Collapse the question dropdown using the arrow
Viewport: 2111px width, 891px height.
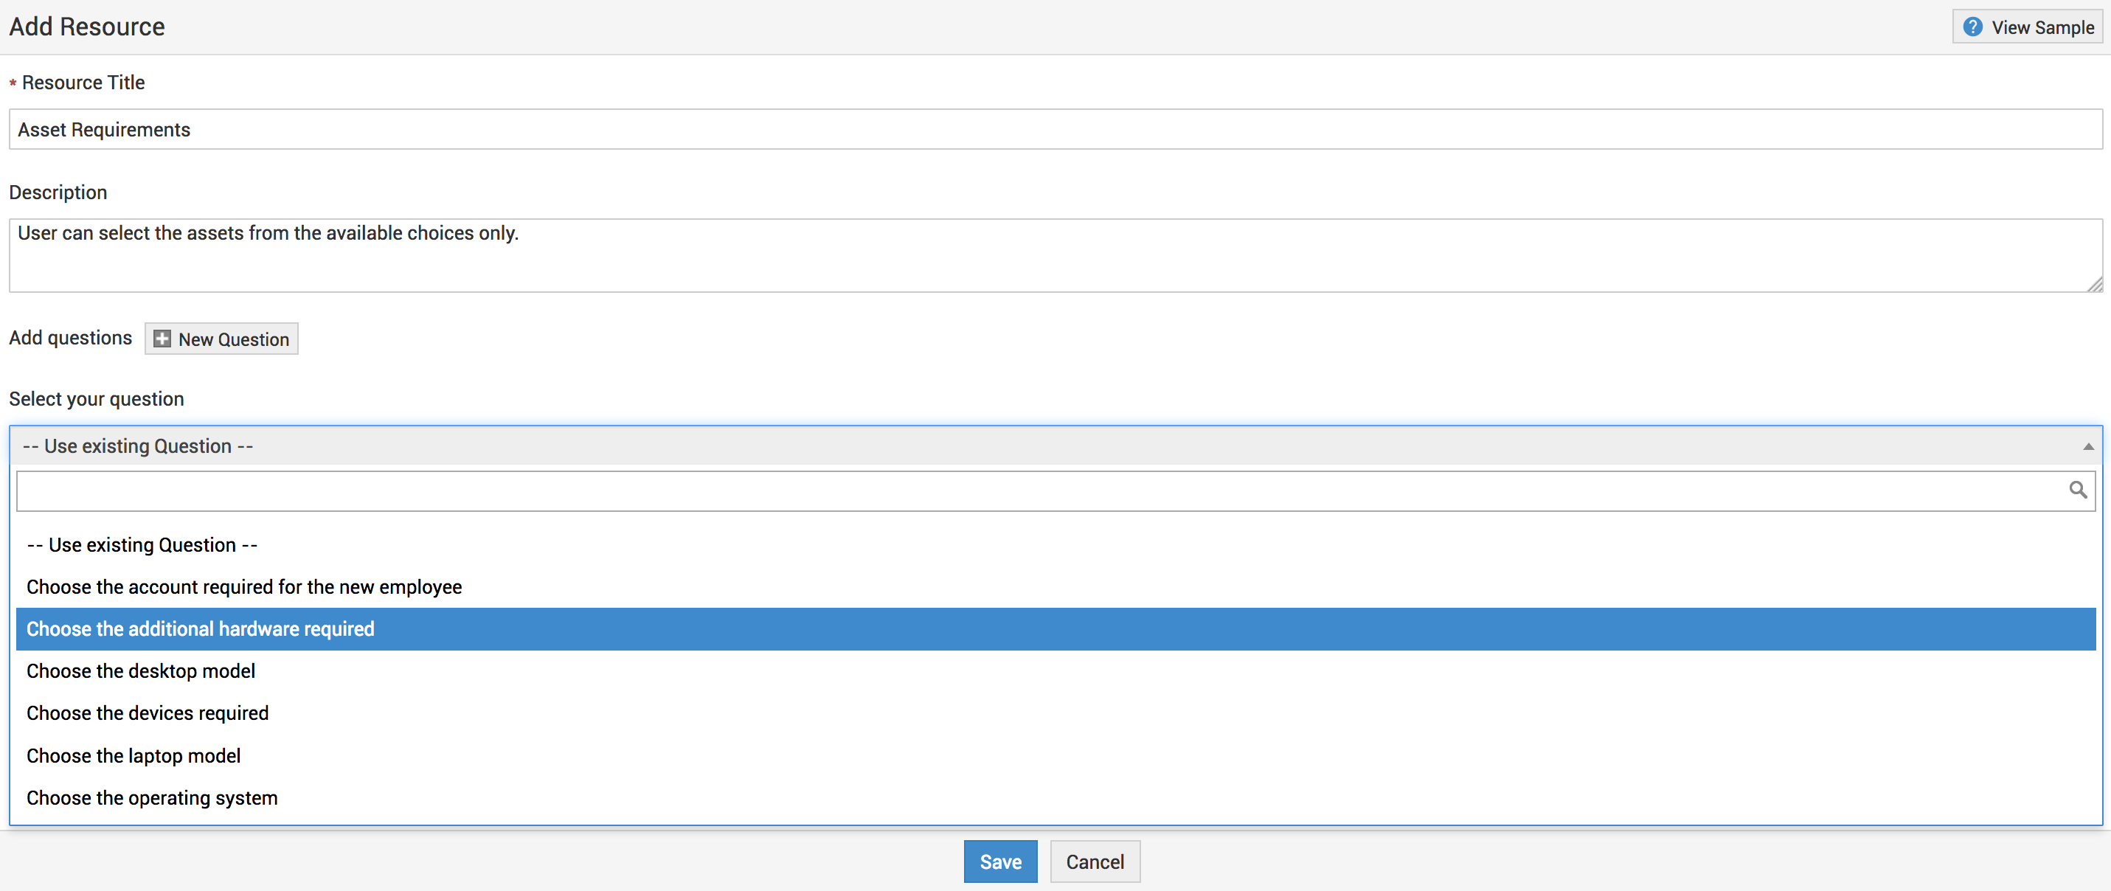2088,447
